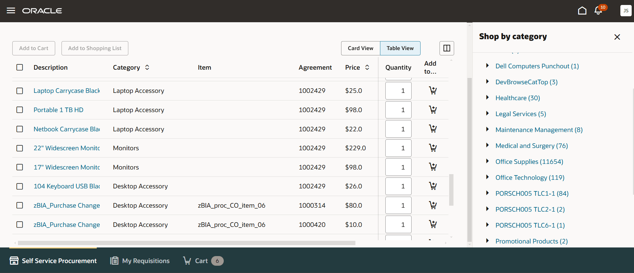Edit quantity for Portable 1 TB HD

(398, 110)
